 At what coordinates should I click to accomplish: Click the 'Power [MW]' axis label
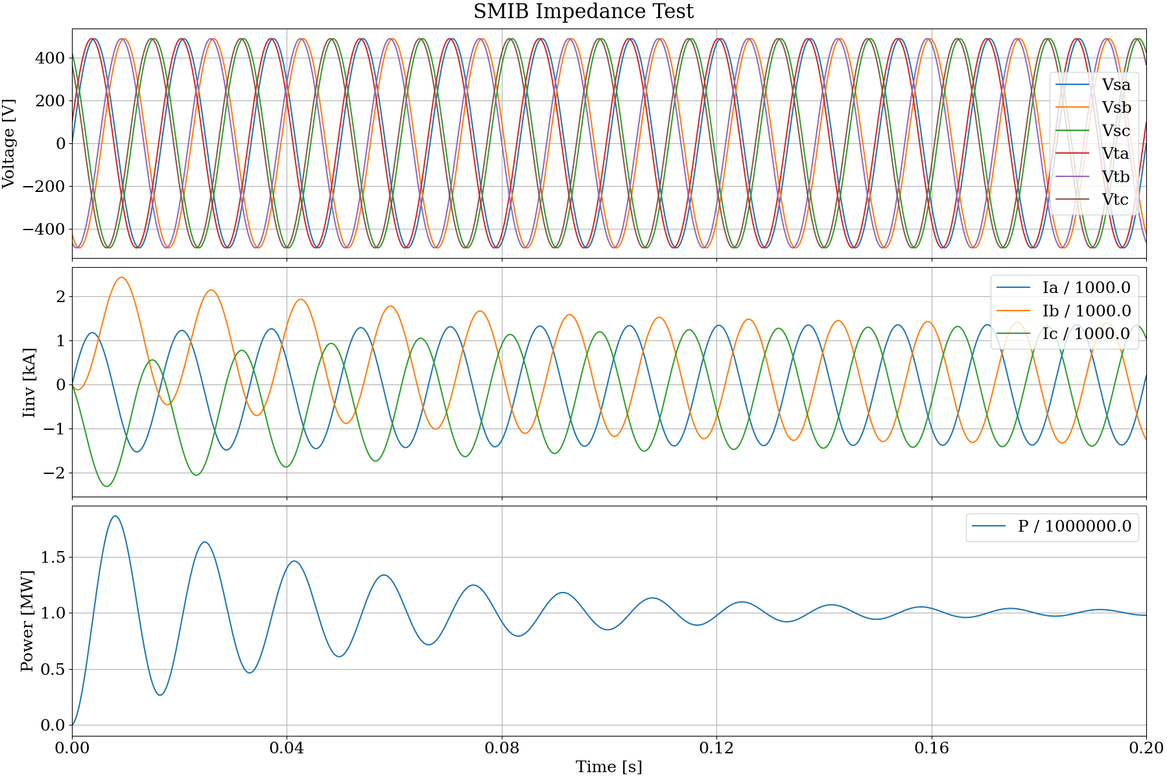[27, 621]
